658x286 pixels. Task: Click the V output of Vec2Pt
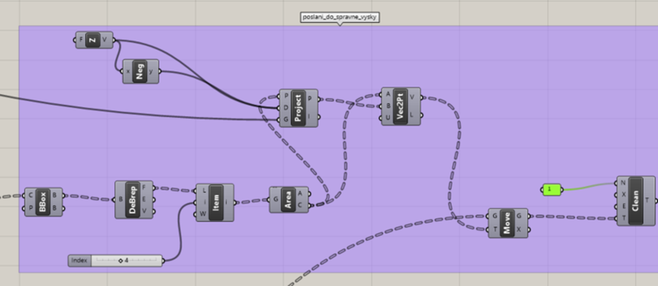[x=412, y=97]
